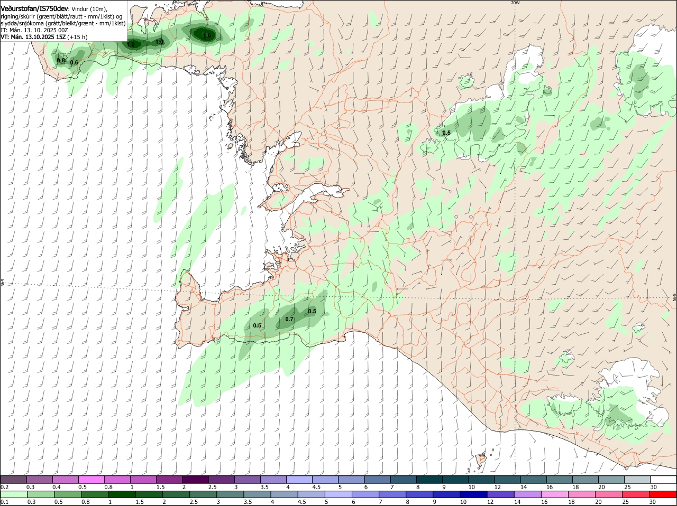The width and height of the screenshot is (677, 506).
Task: Select the pale green legend swatch labeled 0.1
Action: 13,494
